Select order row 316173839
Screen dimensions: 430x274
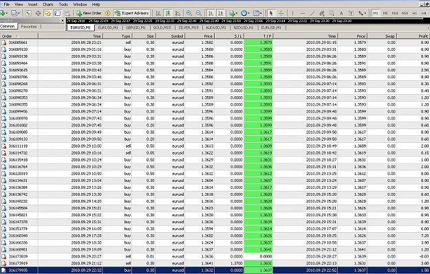pyautogui.click(x=215, y=256)
